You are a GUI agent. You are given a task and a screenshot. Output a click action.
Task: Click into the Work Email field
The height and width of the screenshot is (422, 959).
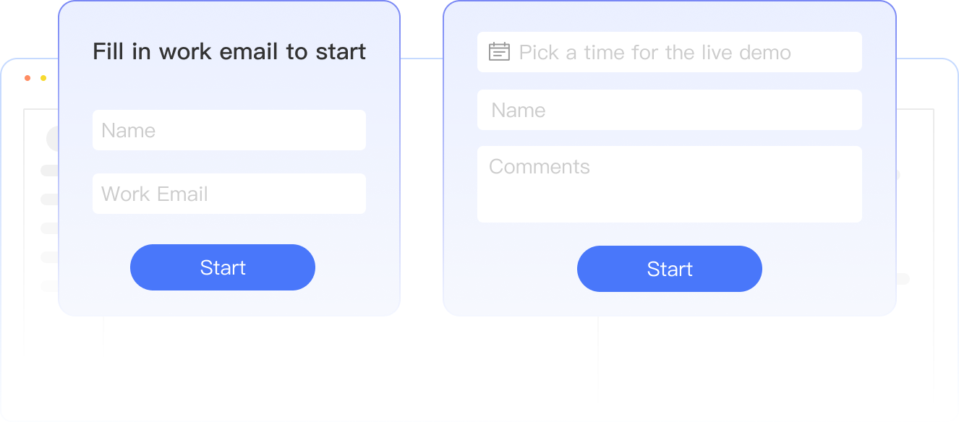tap(229, 194)
